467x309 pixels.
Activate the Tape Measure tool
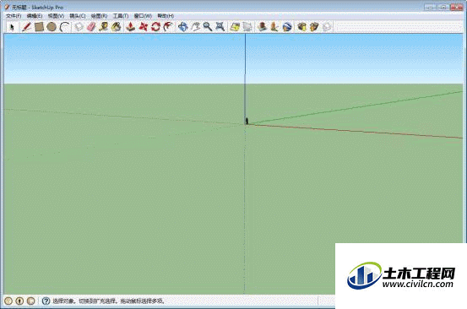pyautogui.click(x=104, y=27)
